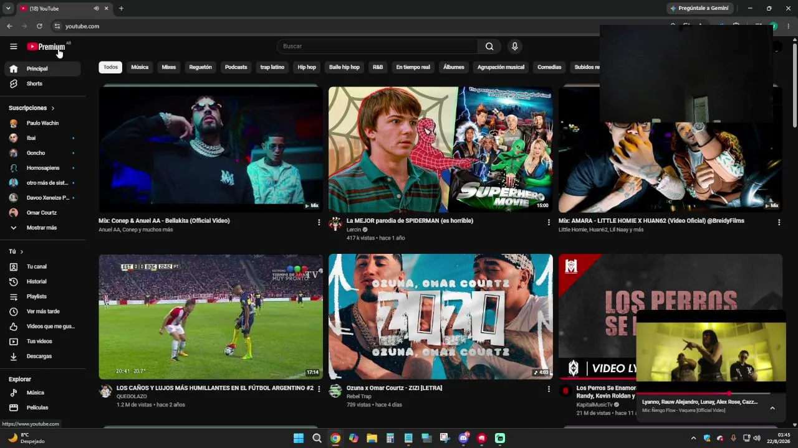Open File Explorer from the taskbar
798x448 pixels.
pyautogui.click(x=372, y=438)
